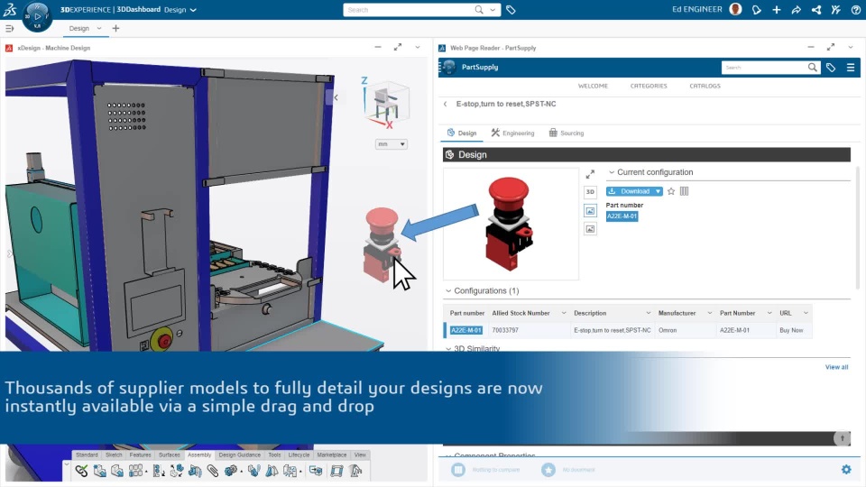Add a new dashboard tab
Image resolution: width=866 pixels, height=487 pixels.
tap(115, 28)
